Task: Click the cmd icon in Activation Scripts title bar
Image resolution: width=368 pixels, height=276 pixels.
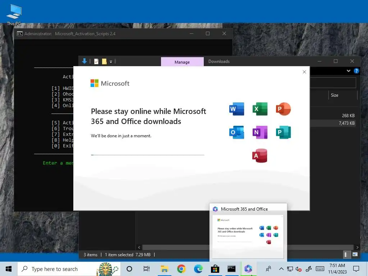Action: click(x=20, y=34)
